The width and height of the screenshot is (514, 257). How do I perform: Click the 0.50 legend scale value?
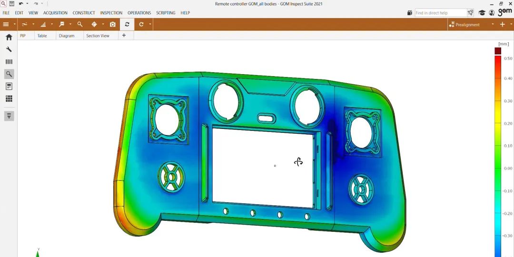[508, 59]
